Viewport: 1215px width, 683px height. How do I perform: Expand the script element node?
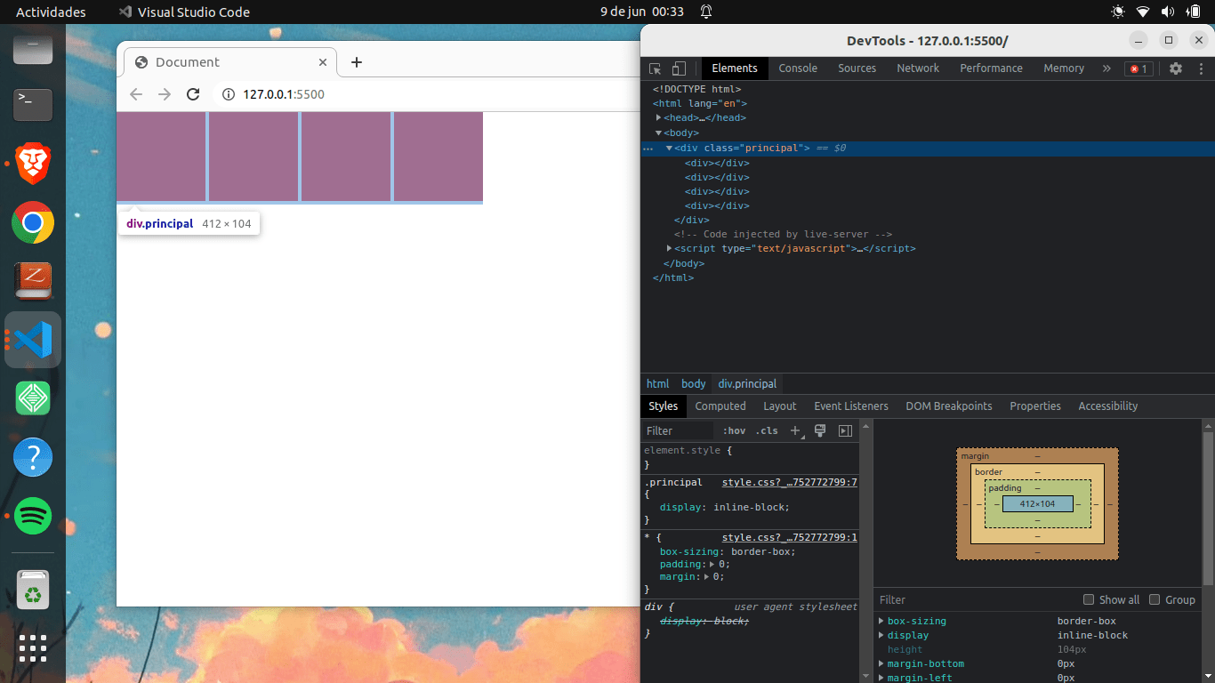[669, 248]
